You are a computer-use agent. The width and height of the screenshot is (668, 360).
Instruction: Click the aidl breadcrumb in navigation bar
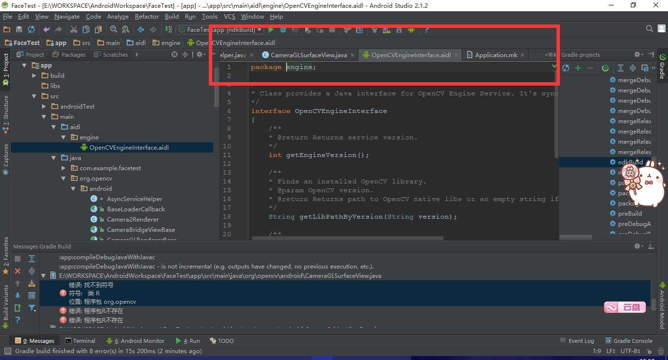135,43
